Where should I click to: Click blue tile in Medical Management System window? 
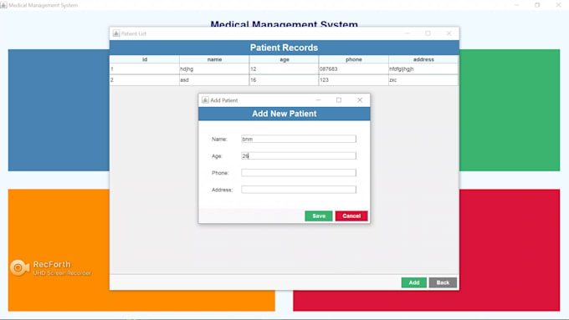click(59, 110)
